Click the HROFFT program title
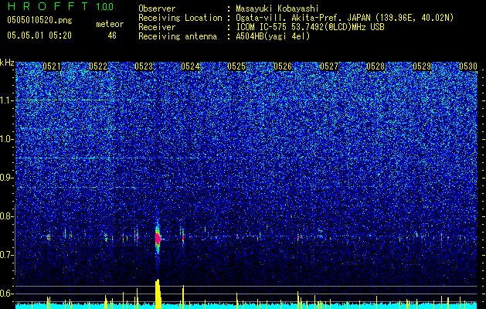The image size is (486, 309). pos(49,6)
